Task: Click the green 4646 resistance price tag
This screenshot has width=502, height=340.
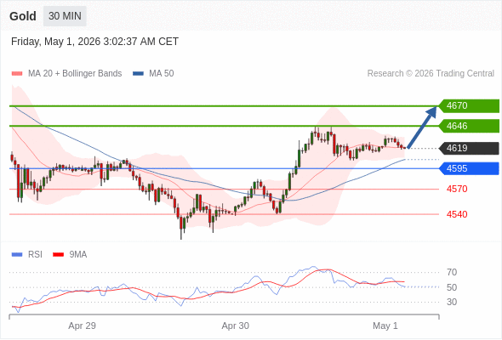Action: 469,126
